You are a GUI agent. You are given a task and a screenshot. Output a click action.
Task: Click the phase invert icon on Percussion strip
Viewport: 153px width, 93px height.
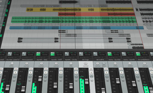coord(30,80)
